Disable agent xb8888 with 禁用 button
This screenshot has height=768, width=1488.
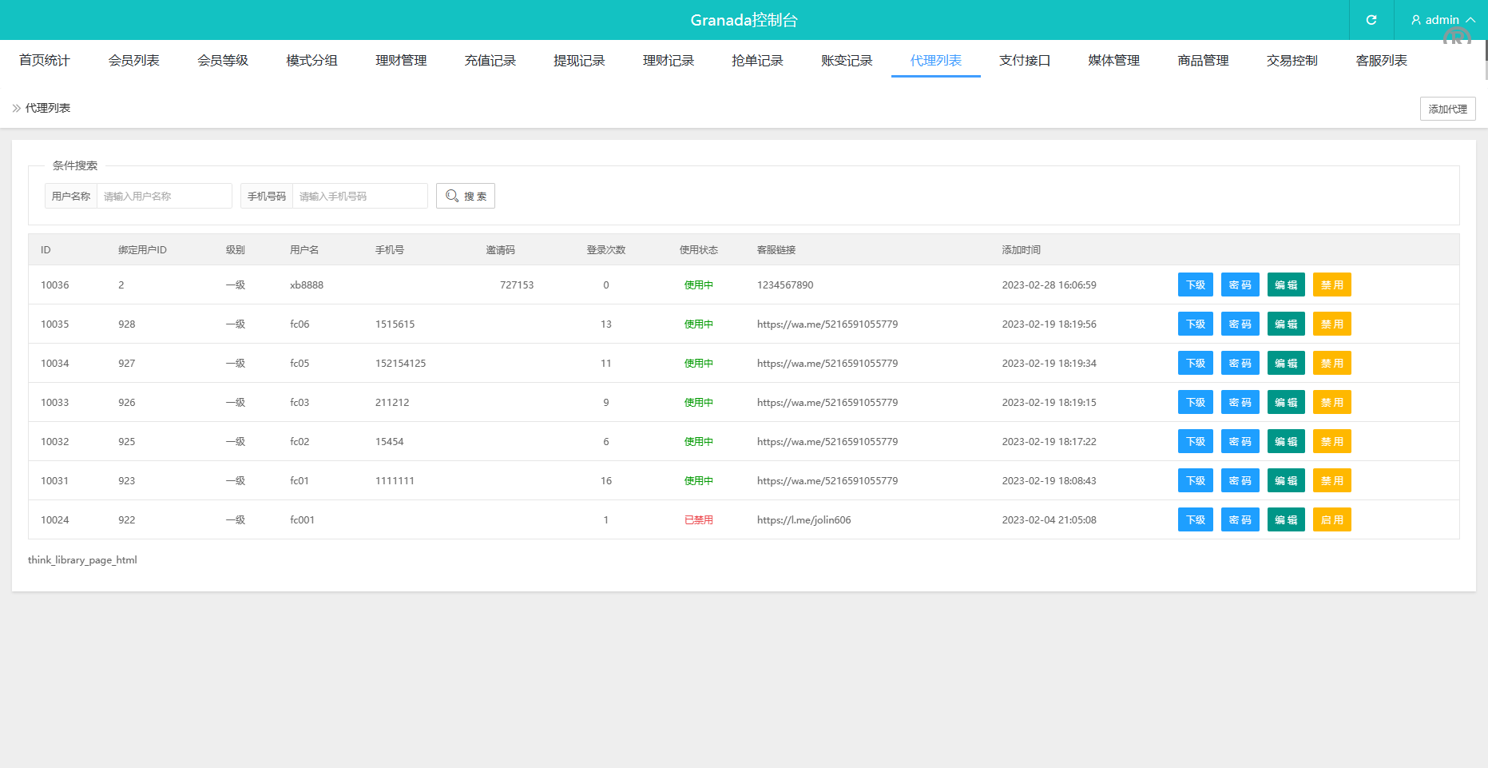tap(1331, 285)
